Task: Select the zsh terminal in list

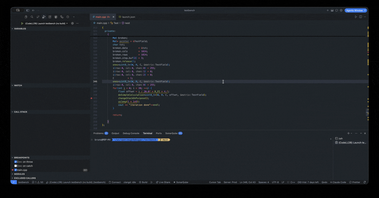Action: point(351,138)
